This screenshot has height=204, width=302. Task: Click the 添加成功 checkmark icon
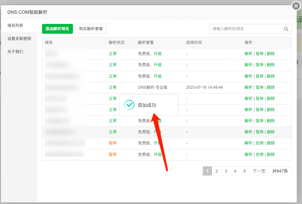pos(129,105)
